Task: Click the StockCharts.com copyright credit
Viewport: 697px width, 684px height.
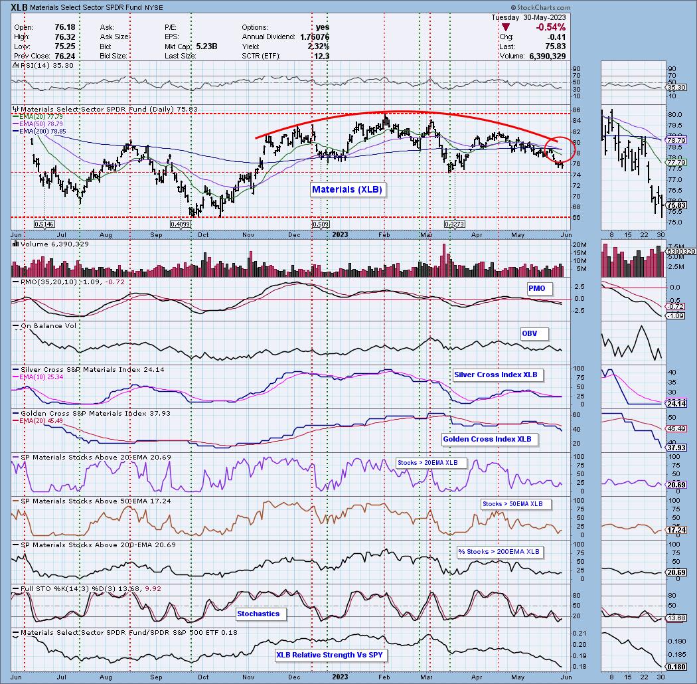Action: [x=540, y=7]
